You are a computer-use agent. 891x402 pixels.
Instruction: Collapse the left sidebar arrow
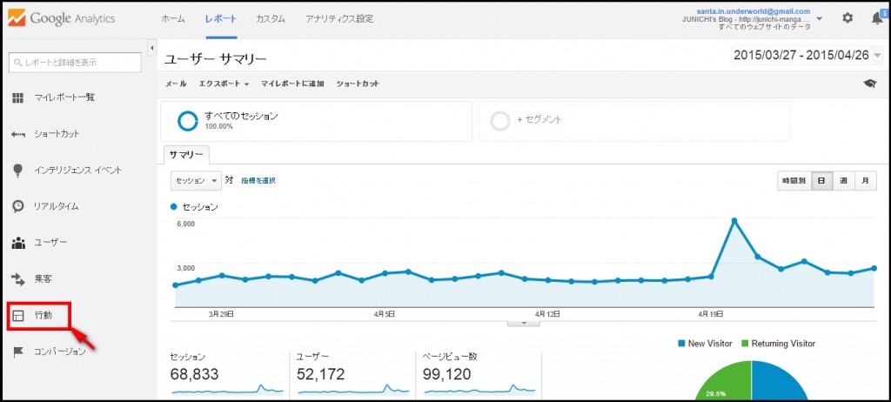[151, 48]
